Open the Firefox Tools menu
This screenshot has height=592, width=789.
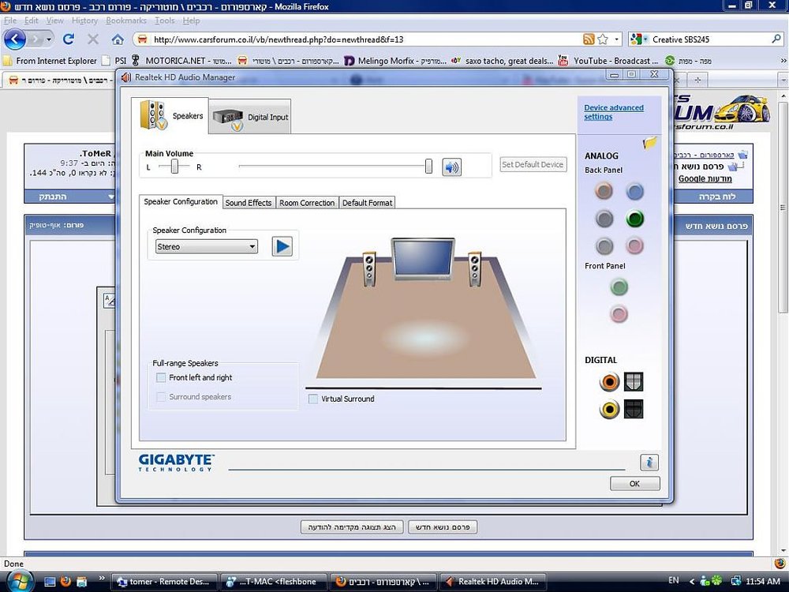pyautogui.click(x=165, y=21)
